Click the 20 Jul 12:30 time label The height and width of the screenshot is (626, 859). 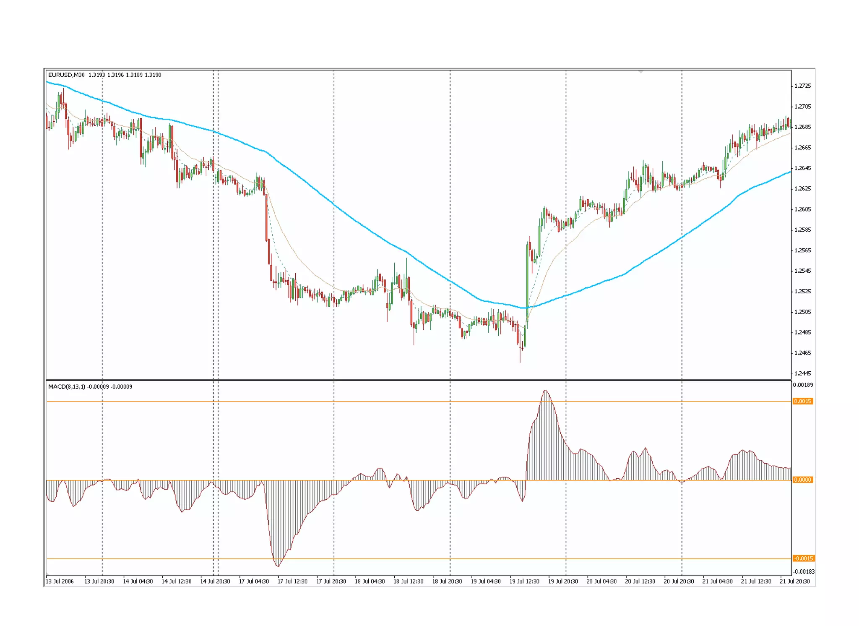[x=640, y=581]
